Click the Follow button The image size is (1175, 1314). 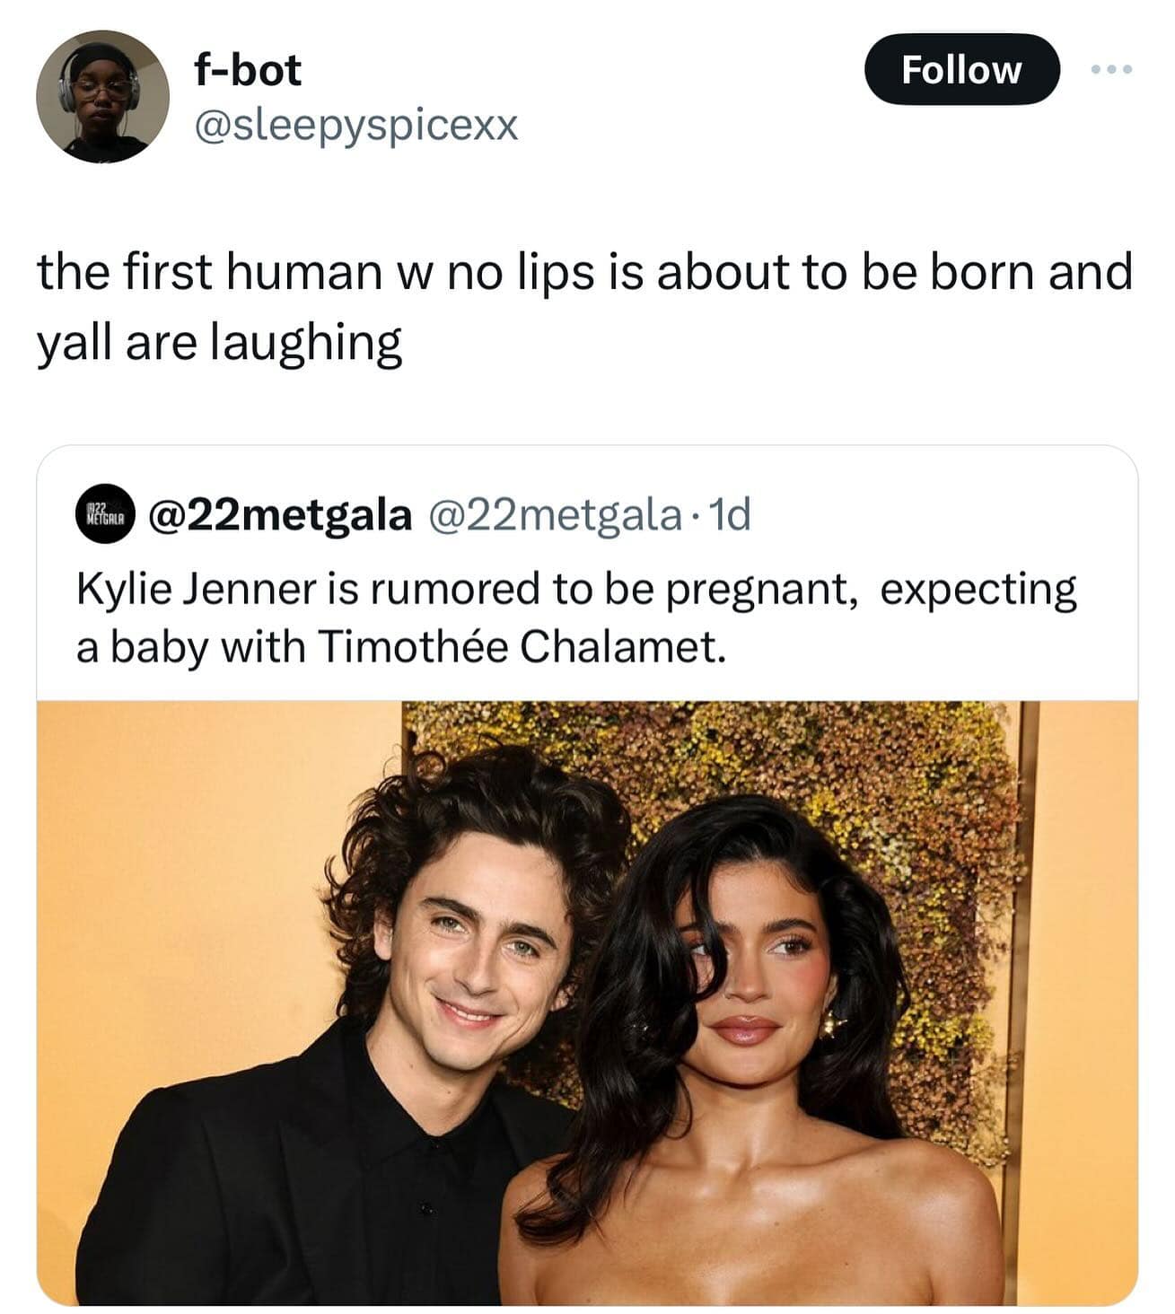pos(961,69)
